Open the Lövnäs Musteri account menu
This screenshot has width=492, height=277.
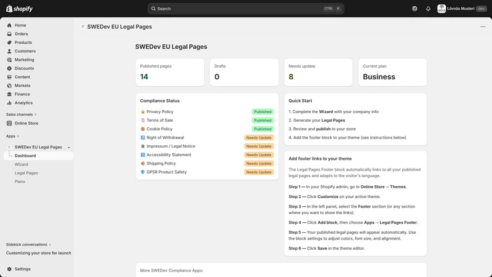462,9
